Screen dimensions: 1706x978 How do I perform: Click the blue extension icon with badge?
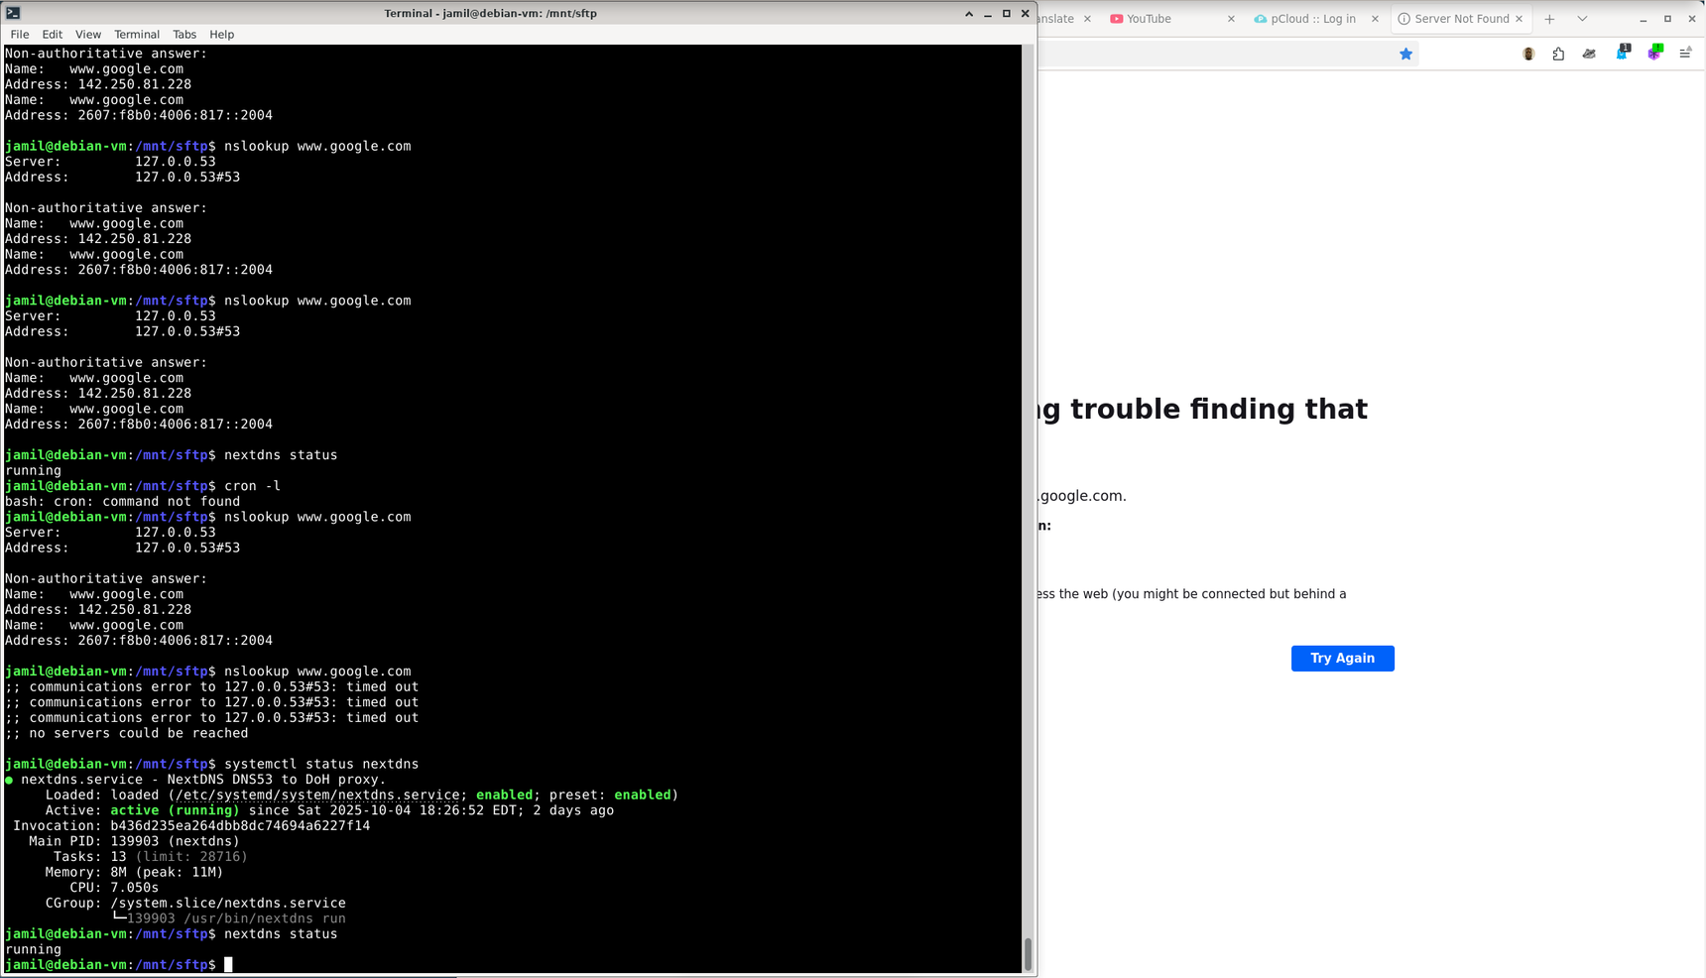(x=1623, y=53)
